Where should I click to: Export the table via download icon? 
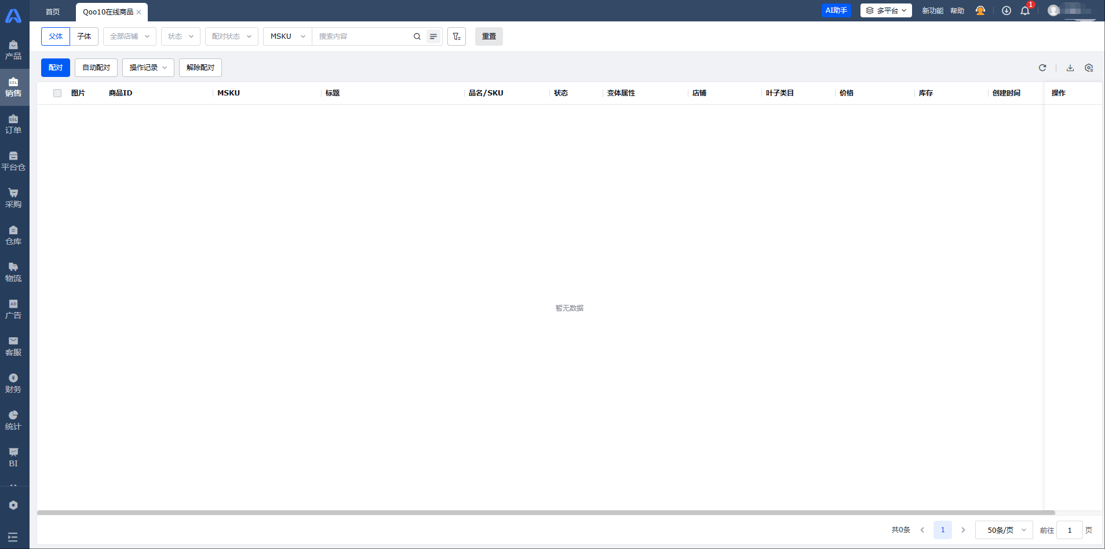click(1070, 68)
